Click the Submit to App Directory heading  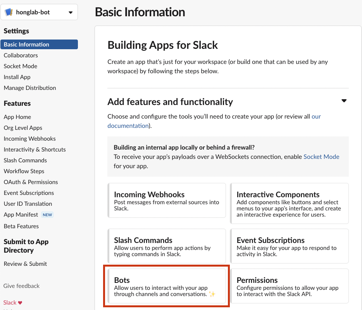click(x=26, y=246)
